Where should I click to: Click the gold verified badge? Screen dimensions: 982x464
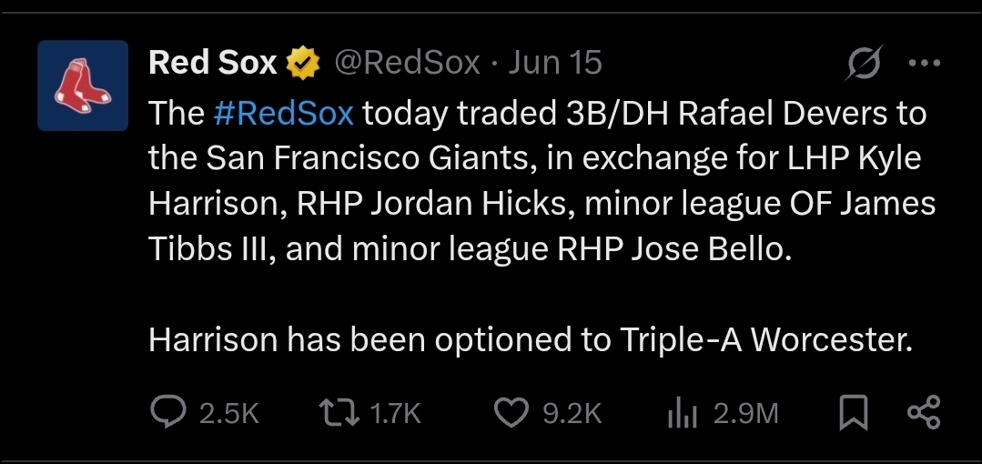[302, 63]
